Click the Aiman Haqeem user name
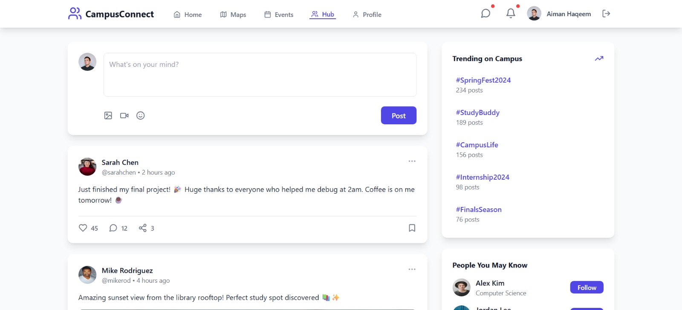682x310 pixels. (569, 14)
